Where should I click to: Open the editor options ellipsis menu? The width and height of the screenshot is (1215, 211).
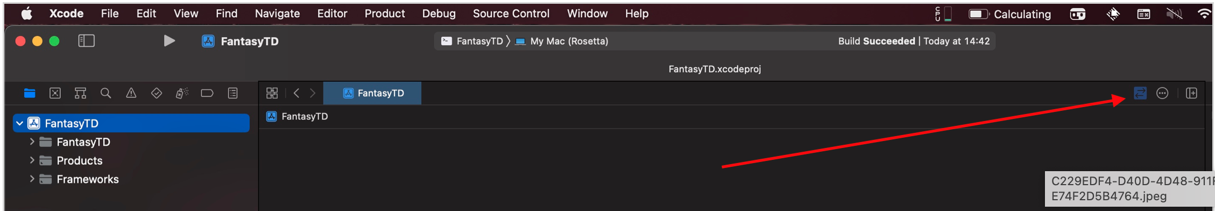tap(1162, 93)
